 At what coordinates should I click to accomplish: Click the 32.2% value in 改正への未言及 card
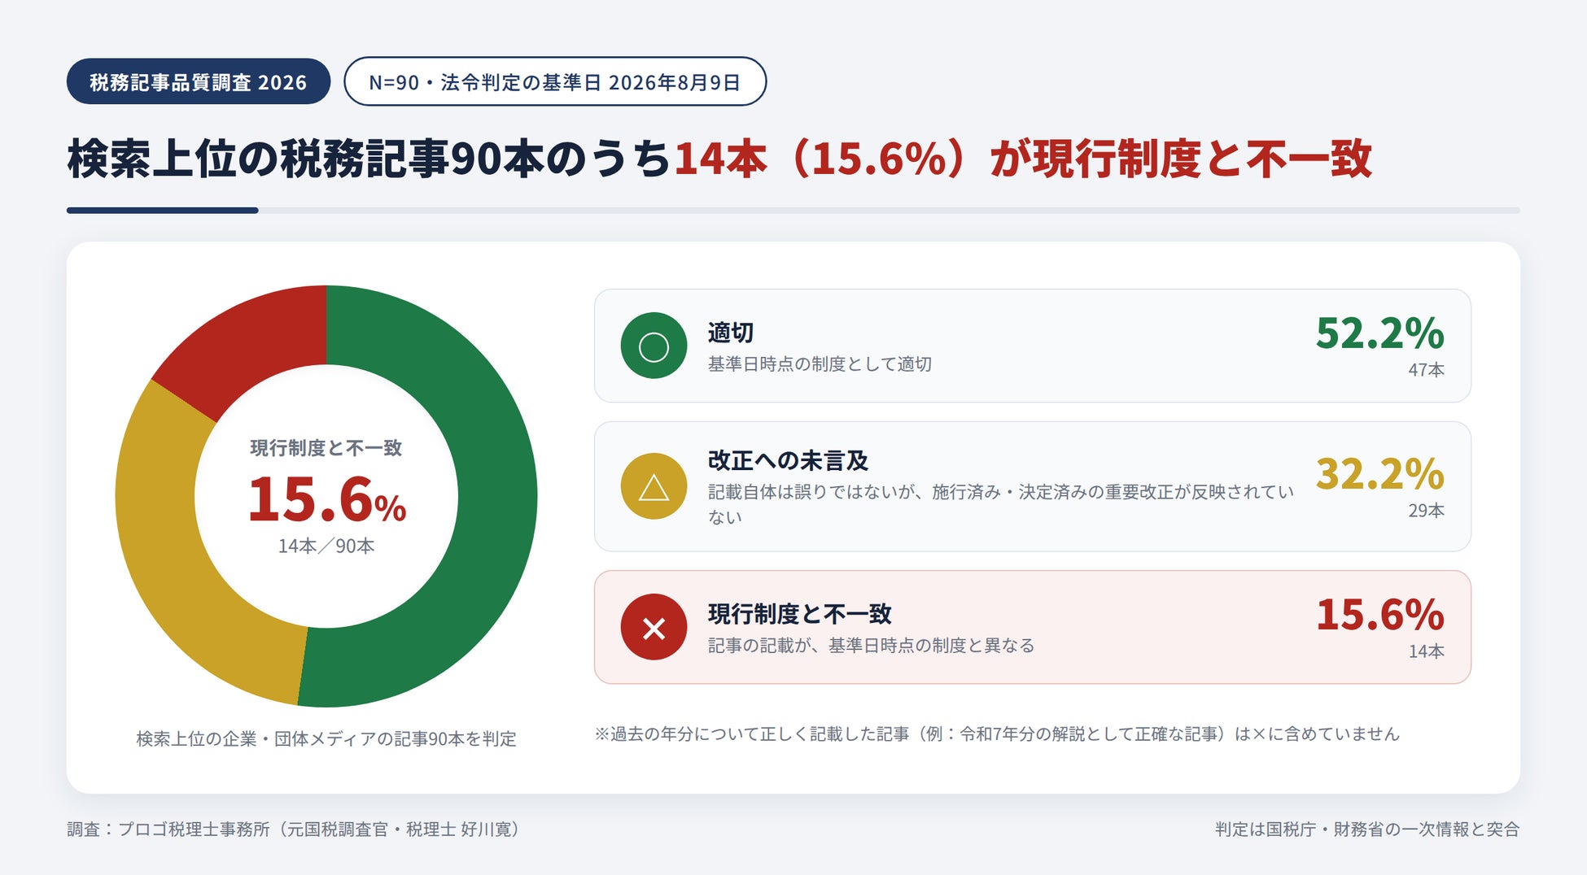coord(1379,474)
